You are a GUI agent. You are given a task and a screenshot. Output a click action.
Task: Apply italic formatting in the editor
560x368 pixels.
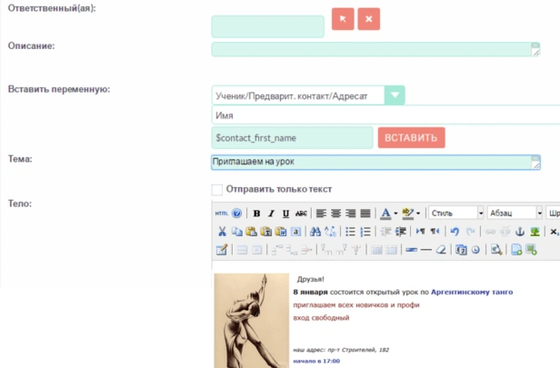271,214
